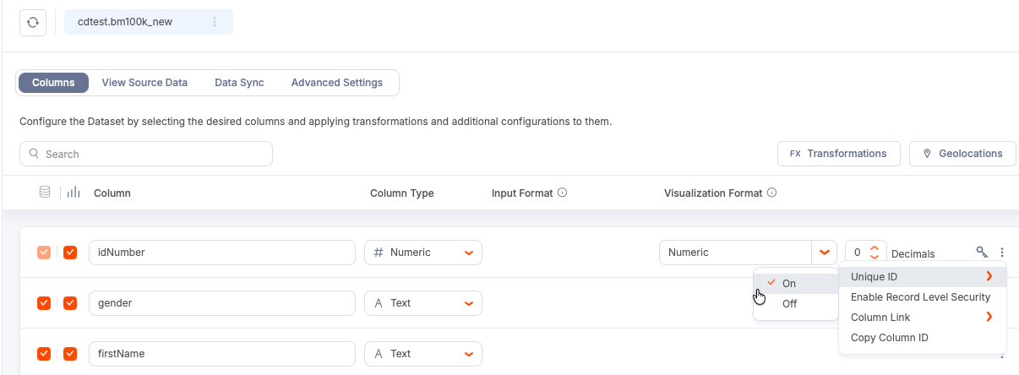Click the Transformations button
The image size is (1019, 375).
pos(838,154)
